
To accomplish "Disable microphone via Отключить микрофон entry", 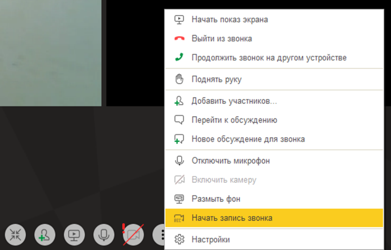I will [230, 160].
